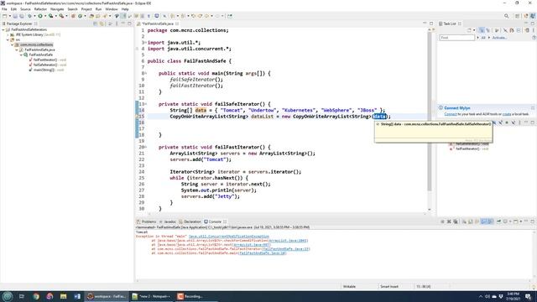
Task: Click the Connect Mylyn info icon
Action: click(x=441, y=107)
